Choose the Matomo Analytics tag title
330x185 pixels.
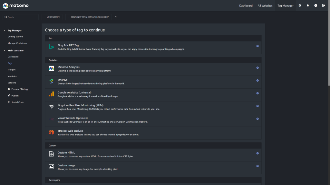coord(68,67)
